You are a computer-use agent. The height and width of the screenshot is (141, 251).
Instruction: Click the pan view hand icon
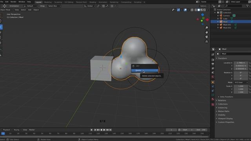[207, 32]
